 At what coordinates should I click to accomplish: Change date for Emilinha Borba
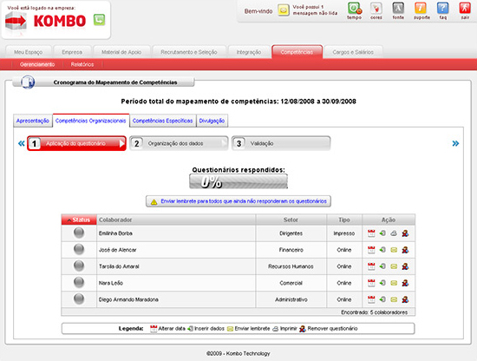coord(371,233)
